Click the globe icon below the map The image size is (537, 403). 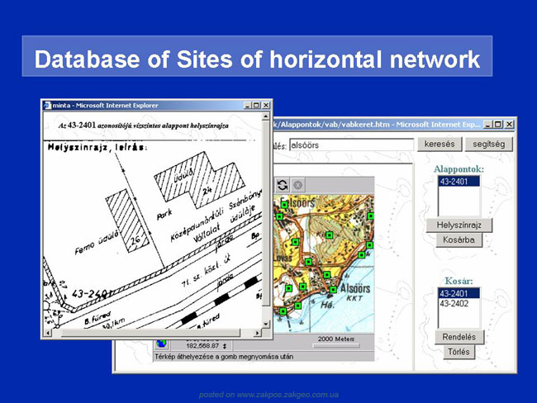tap(161, 343)
